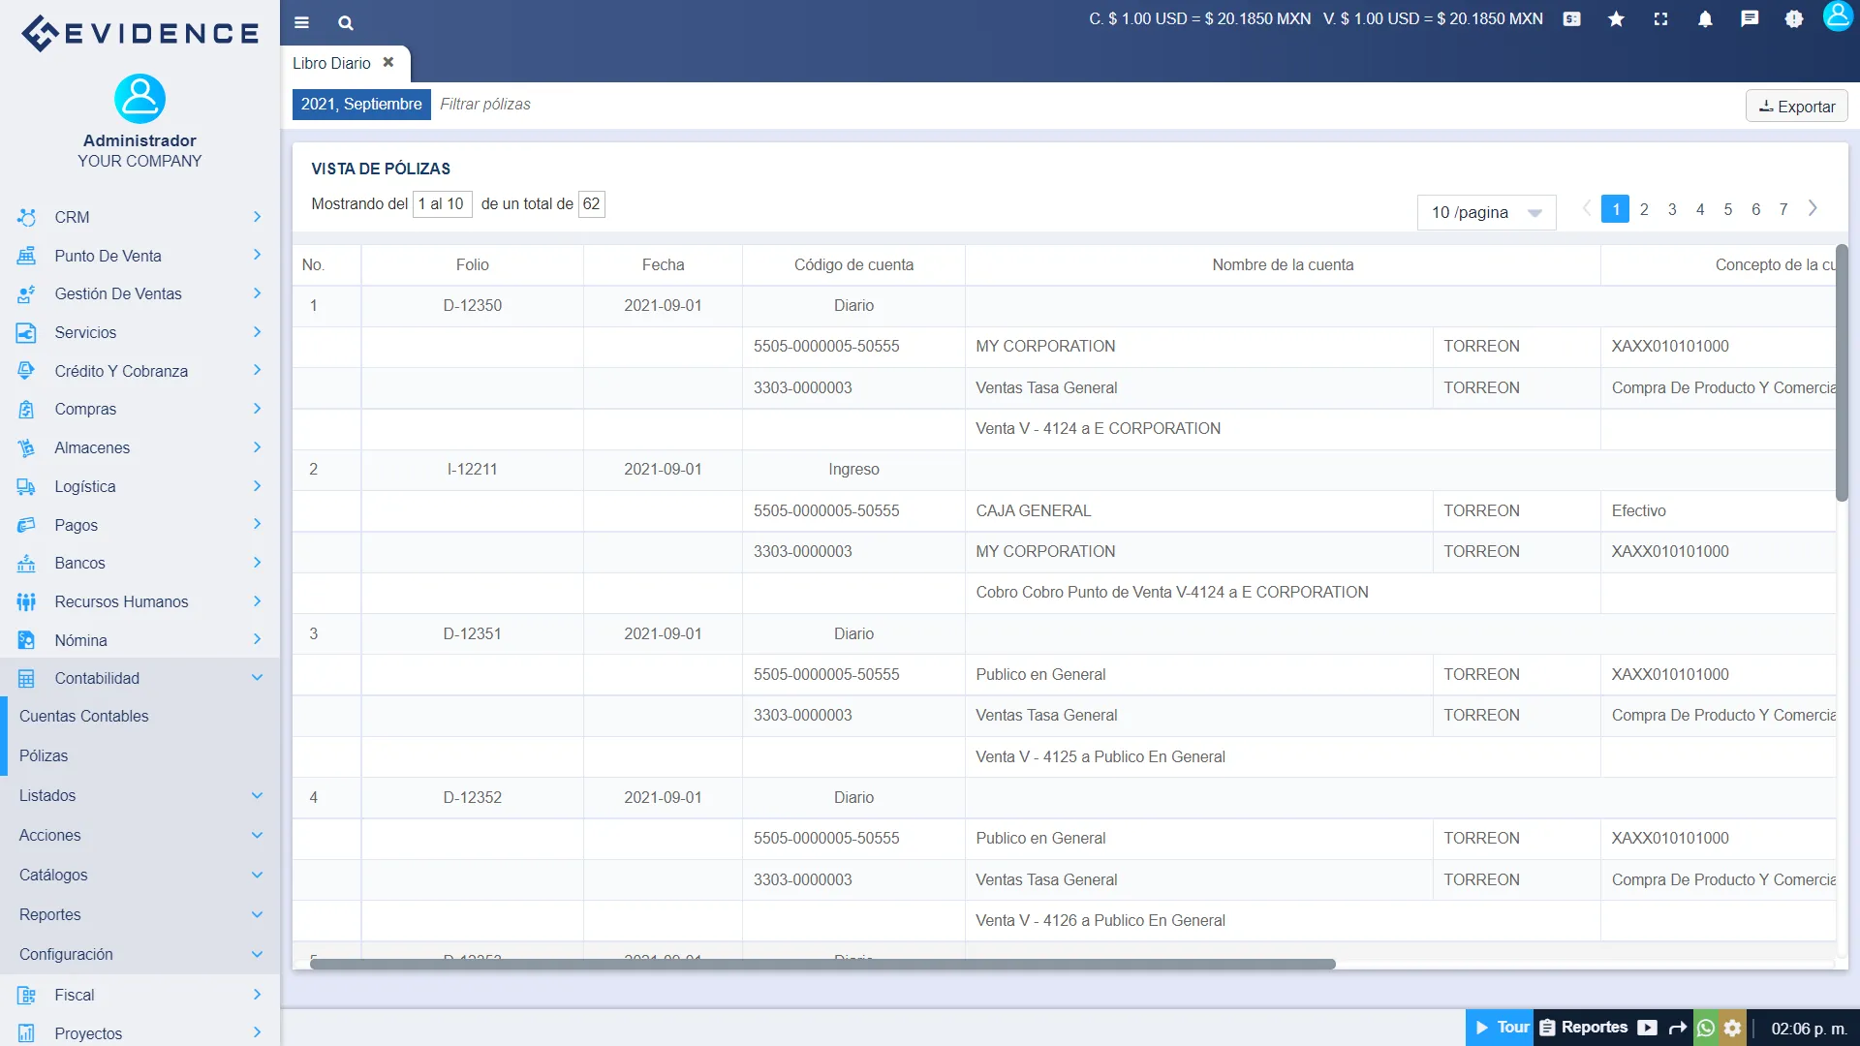1860x1046 pixels.
Task: Click the favorites star icon
Action: pos(1616,19)
